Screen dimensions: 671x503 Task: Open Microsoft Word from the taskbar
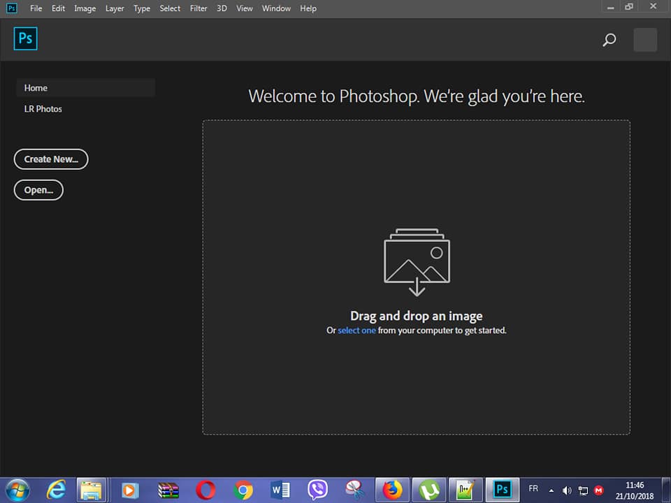(281, 490)
